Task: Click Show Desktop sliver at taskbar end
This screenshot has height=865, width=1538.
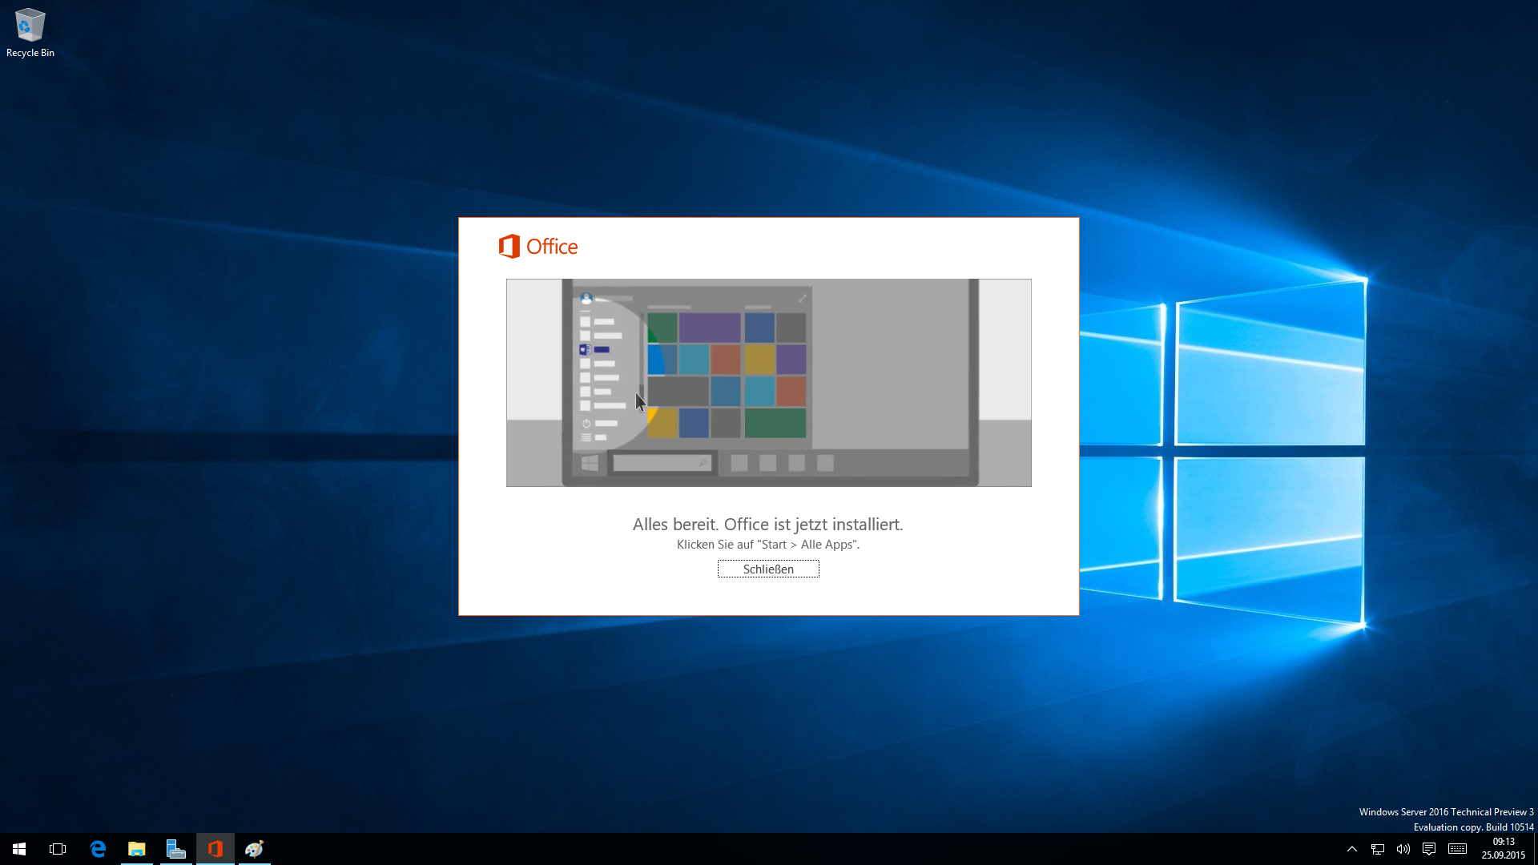Action: pos(1535,849)
